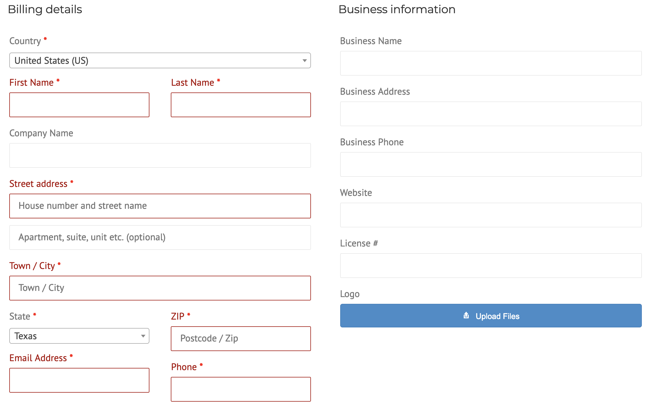650x405 pixels.
Task: Click into the License # field
Action: [491, 266]
